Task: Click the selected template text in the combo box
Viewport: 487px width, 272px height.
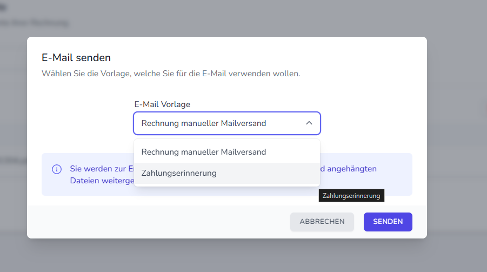Action: [x=204, y=123]
